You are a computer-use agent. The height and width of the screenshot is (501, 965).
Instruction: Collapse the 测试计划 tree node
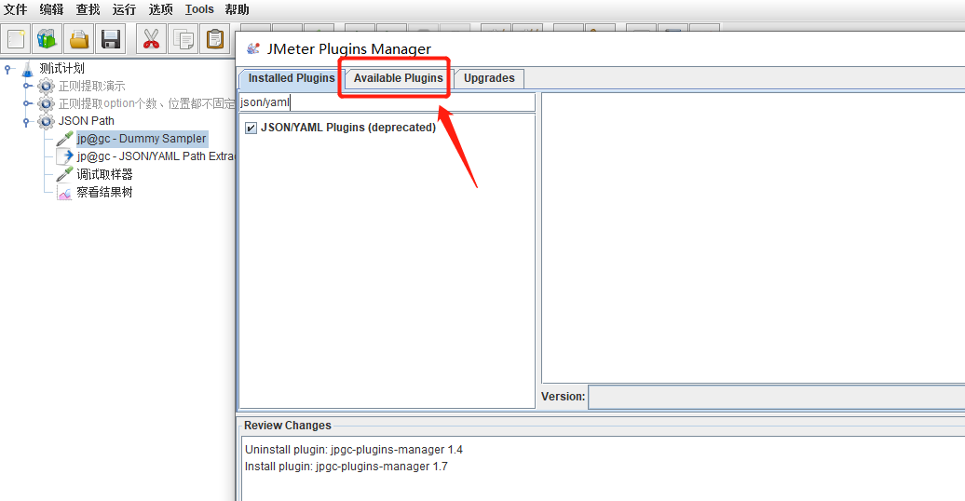tap(8, 68)
